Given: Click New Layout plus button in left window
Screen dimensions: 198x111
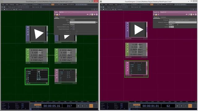Looking at the screenshot, I should tap(41, 7).
